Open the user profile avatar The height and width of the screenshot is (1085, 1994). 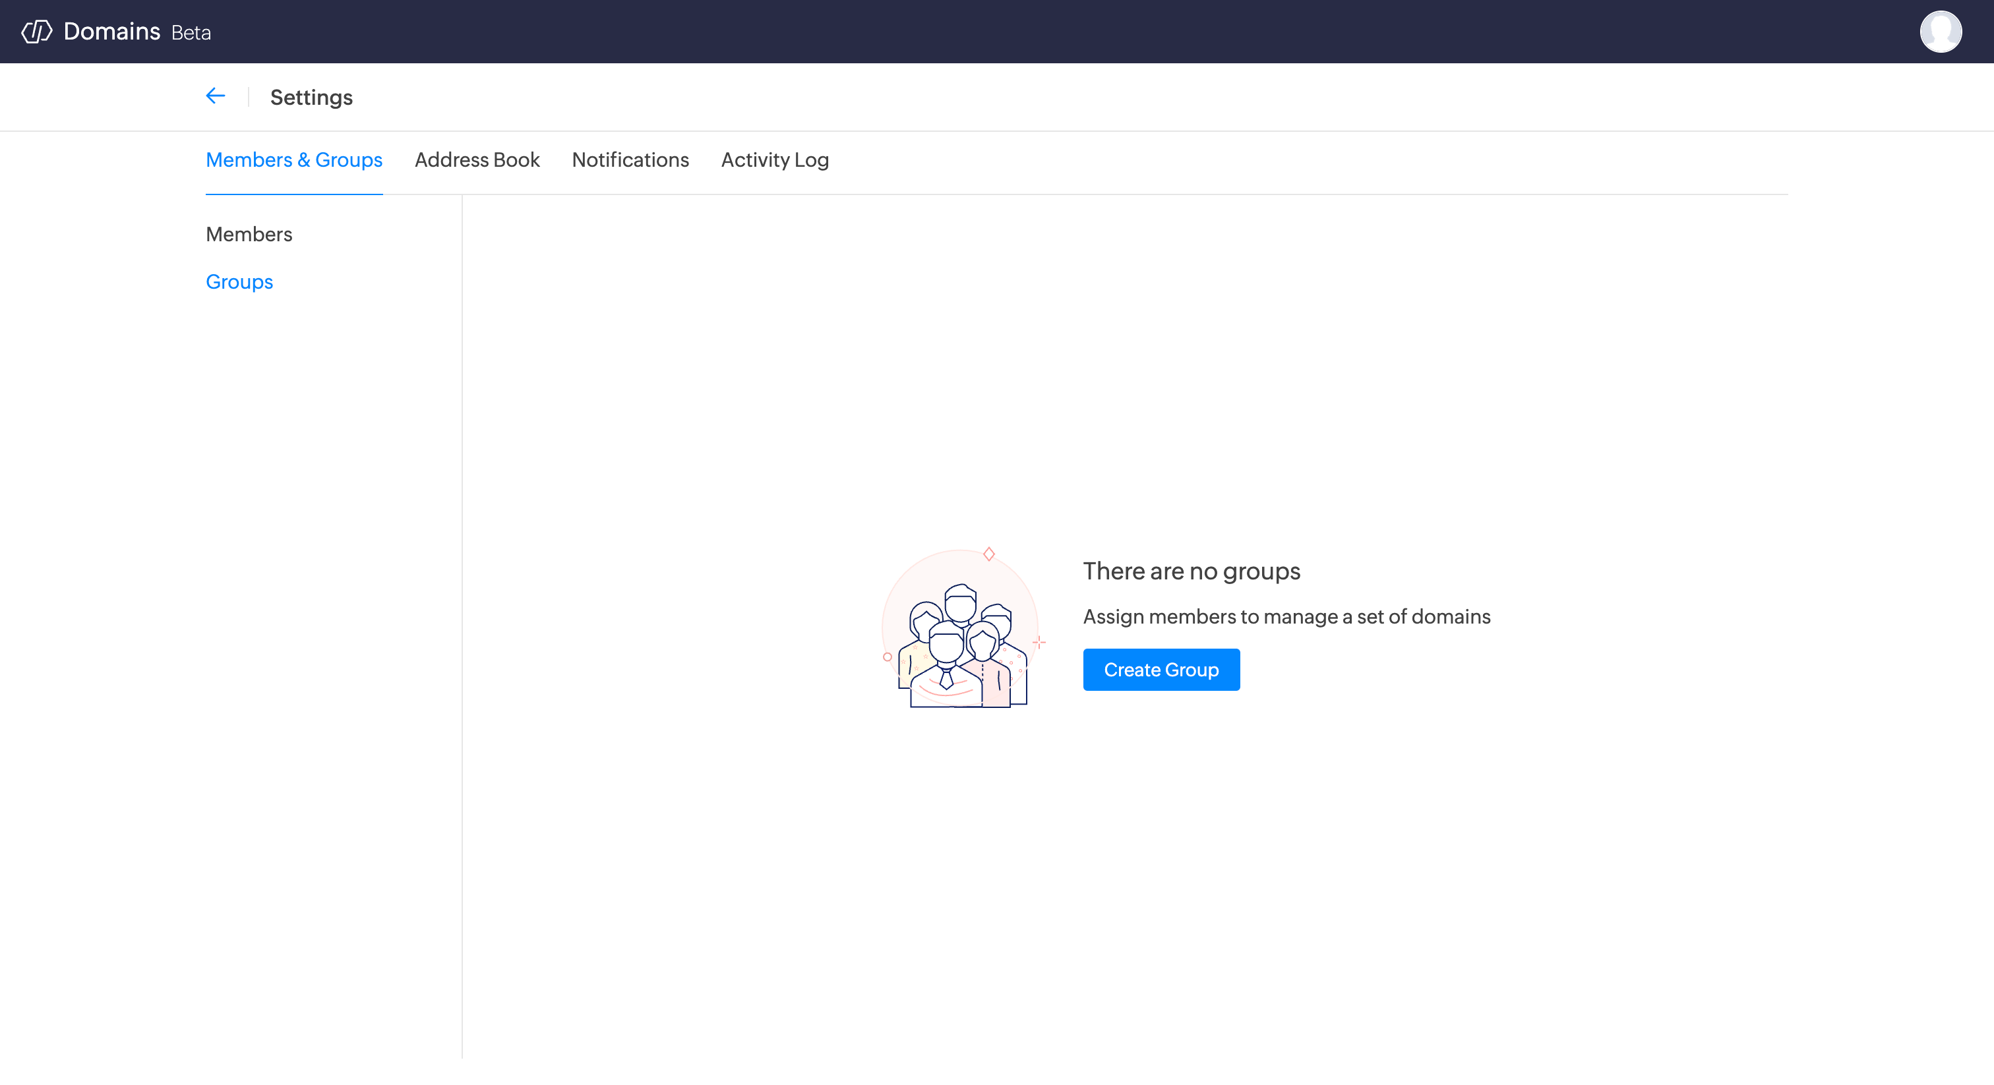click(x=1941, y=32)
